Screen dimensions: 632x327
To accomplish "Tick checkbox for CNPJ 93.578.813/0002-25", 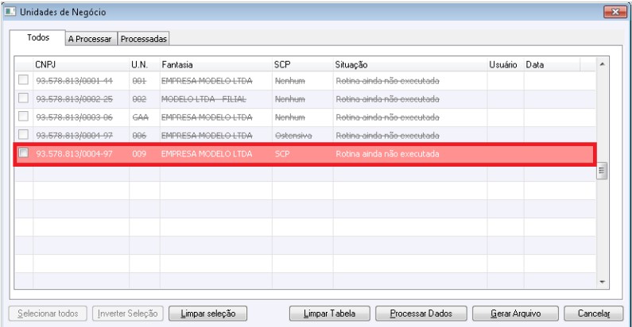I will tap(23, 98).
